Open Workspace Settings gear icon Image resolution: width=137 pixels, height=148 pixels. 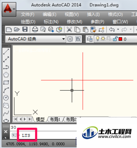(x=70, y=39)
